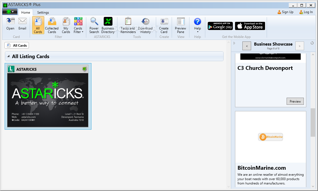Open the green asterisk application menu

point(10,12)
